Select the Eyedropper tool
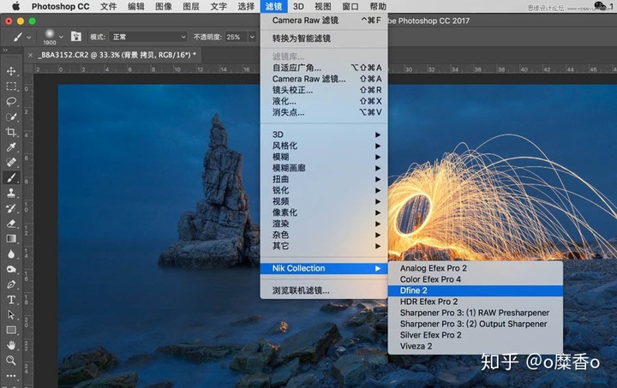This screenshot has width=617, height=388. click(11, 147)
